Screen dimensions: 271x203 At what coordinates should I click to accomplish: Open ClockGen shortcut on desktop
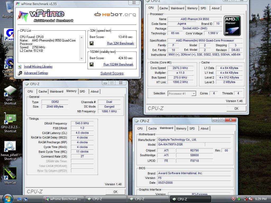click(9, 63)
